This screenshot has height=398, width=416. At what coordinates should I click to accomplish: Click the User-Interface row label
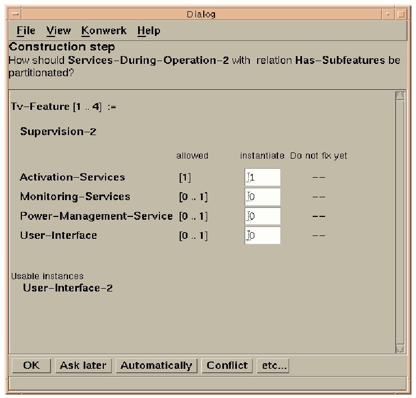58,235
